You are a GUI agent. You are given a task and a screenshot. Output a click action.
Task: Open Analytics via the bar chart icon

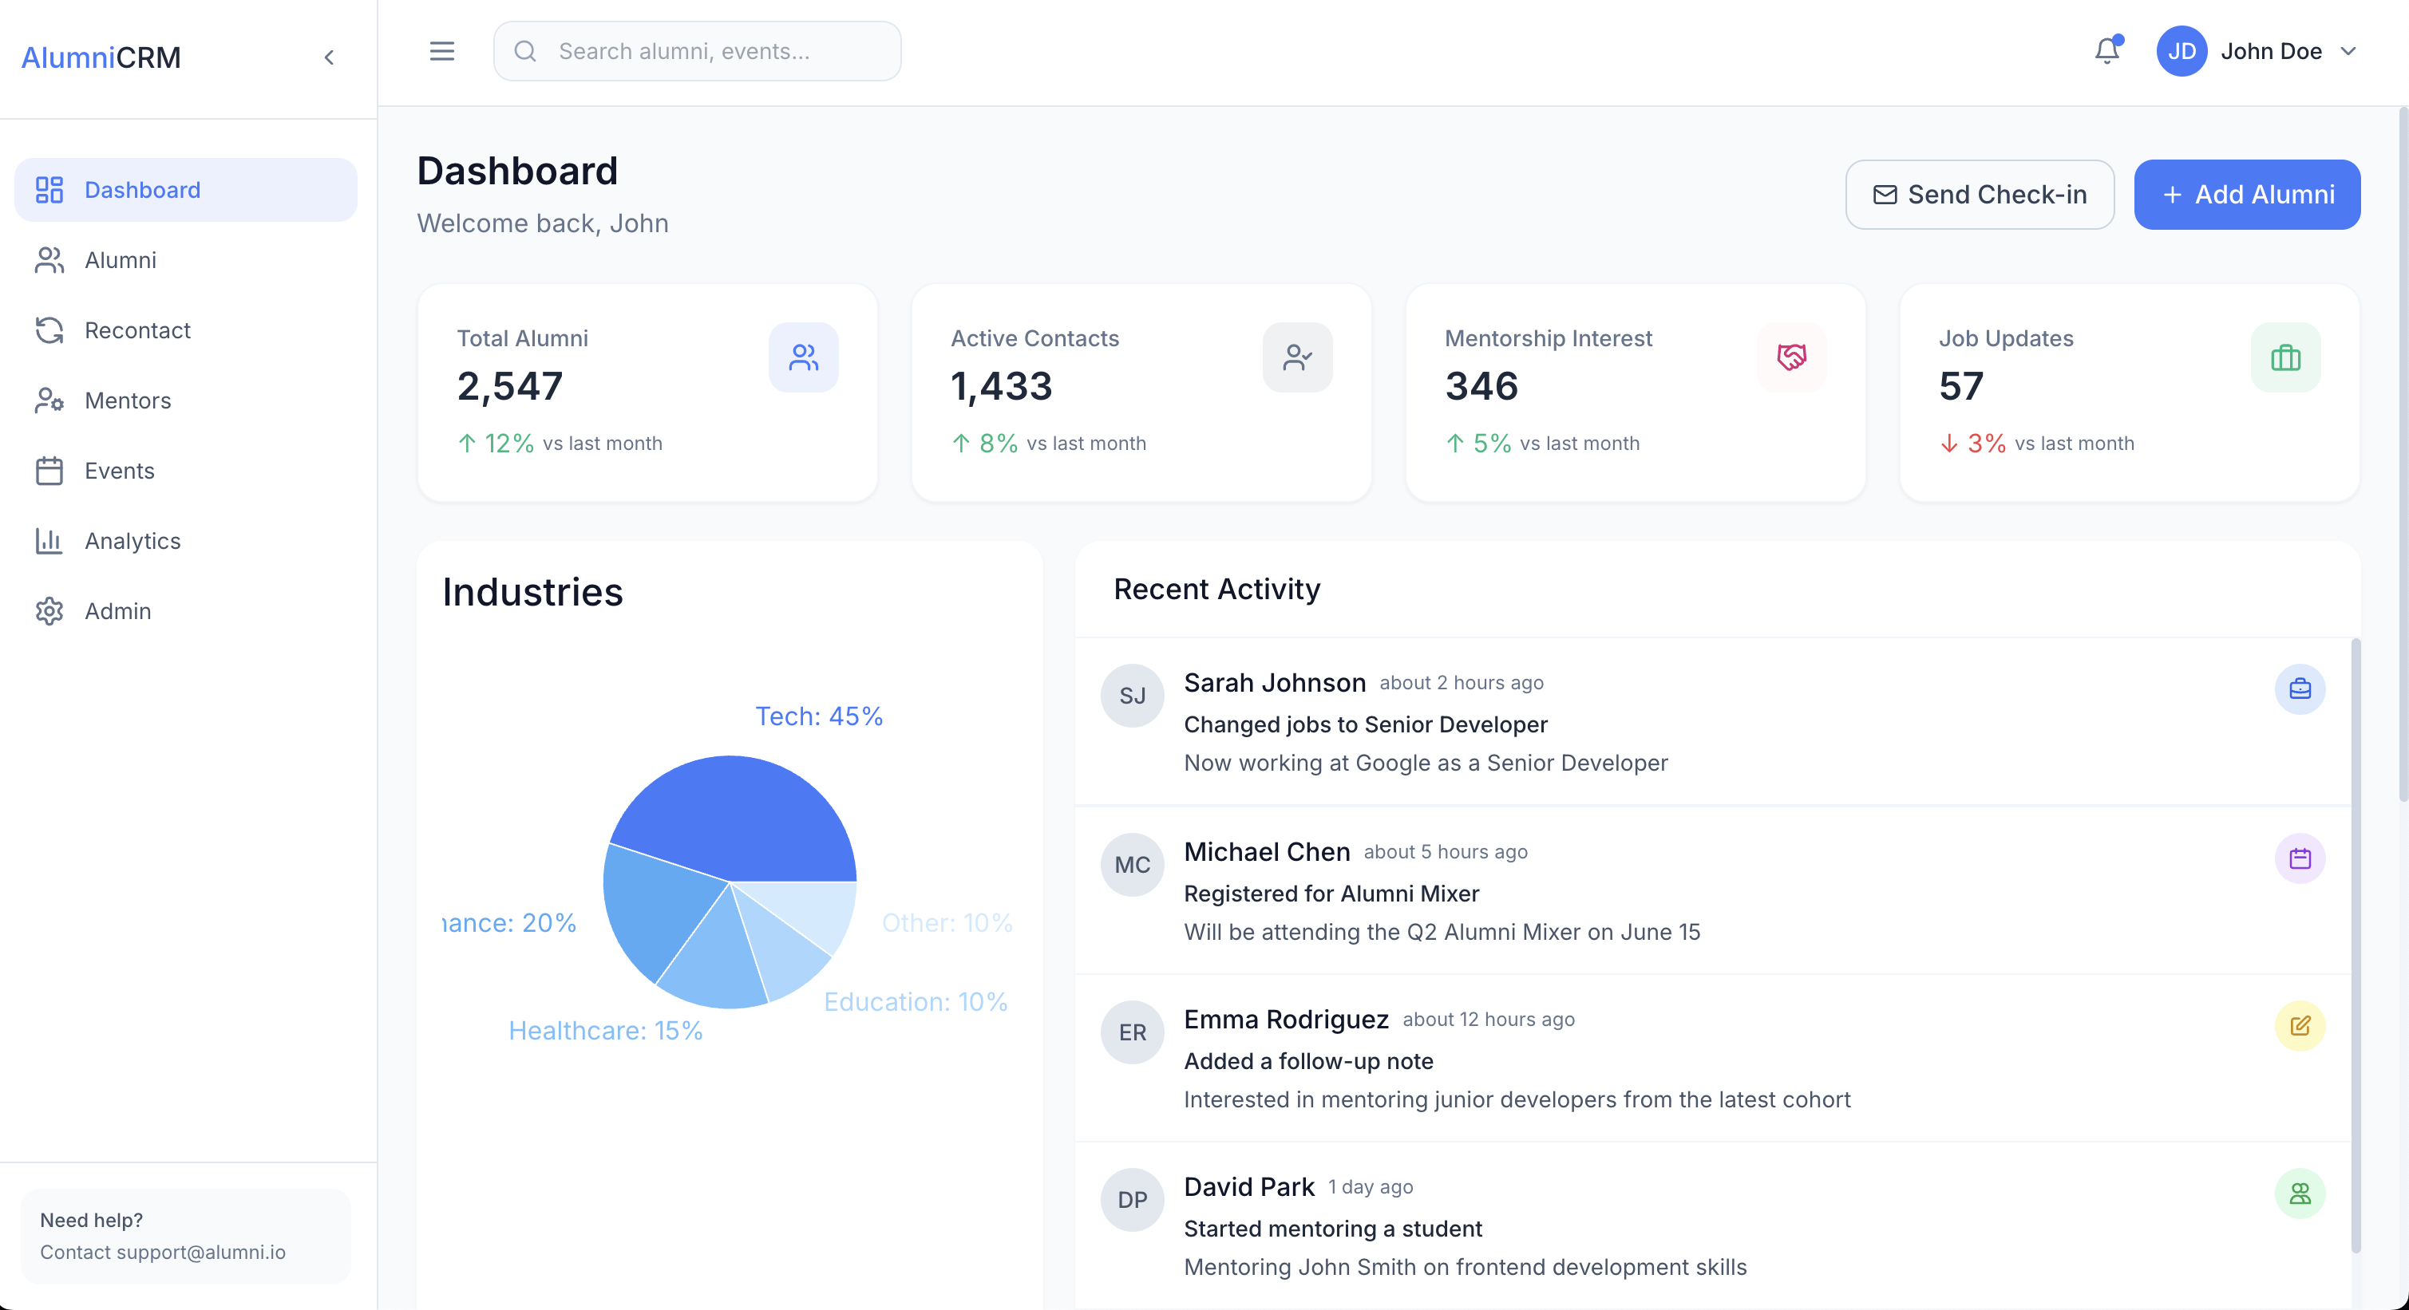[x=49, y=541]
